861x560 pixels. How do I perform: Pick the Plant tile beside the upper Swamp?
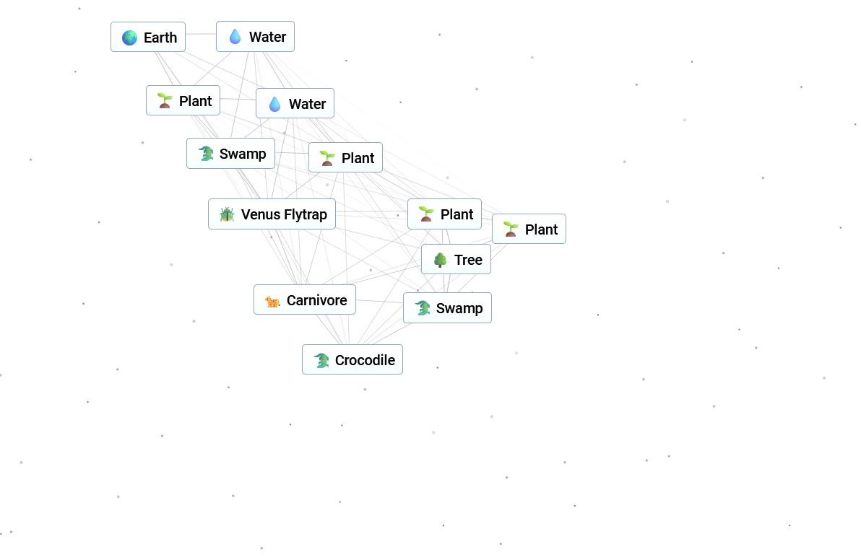345,158
